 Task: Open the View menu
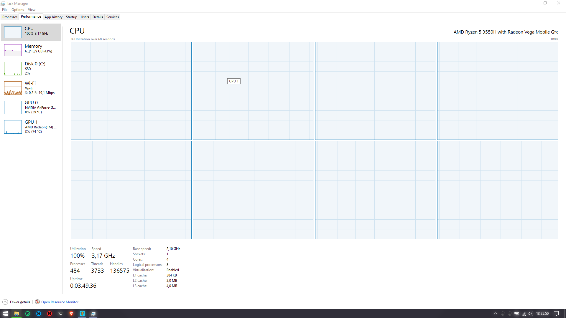[32, 9]
